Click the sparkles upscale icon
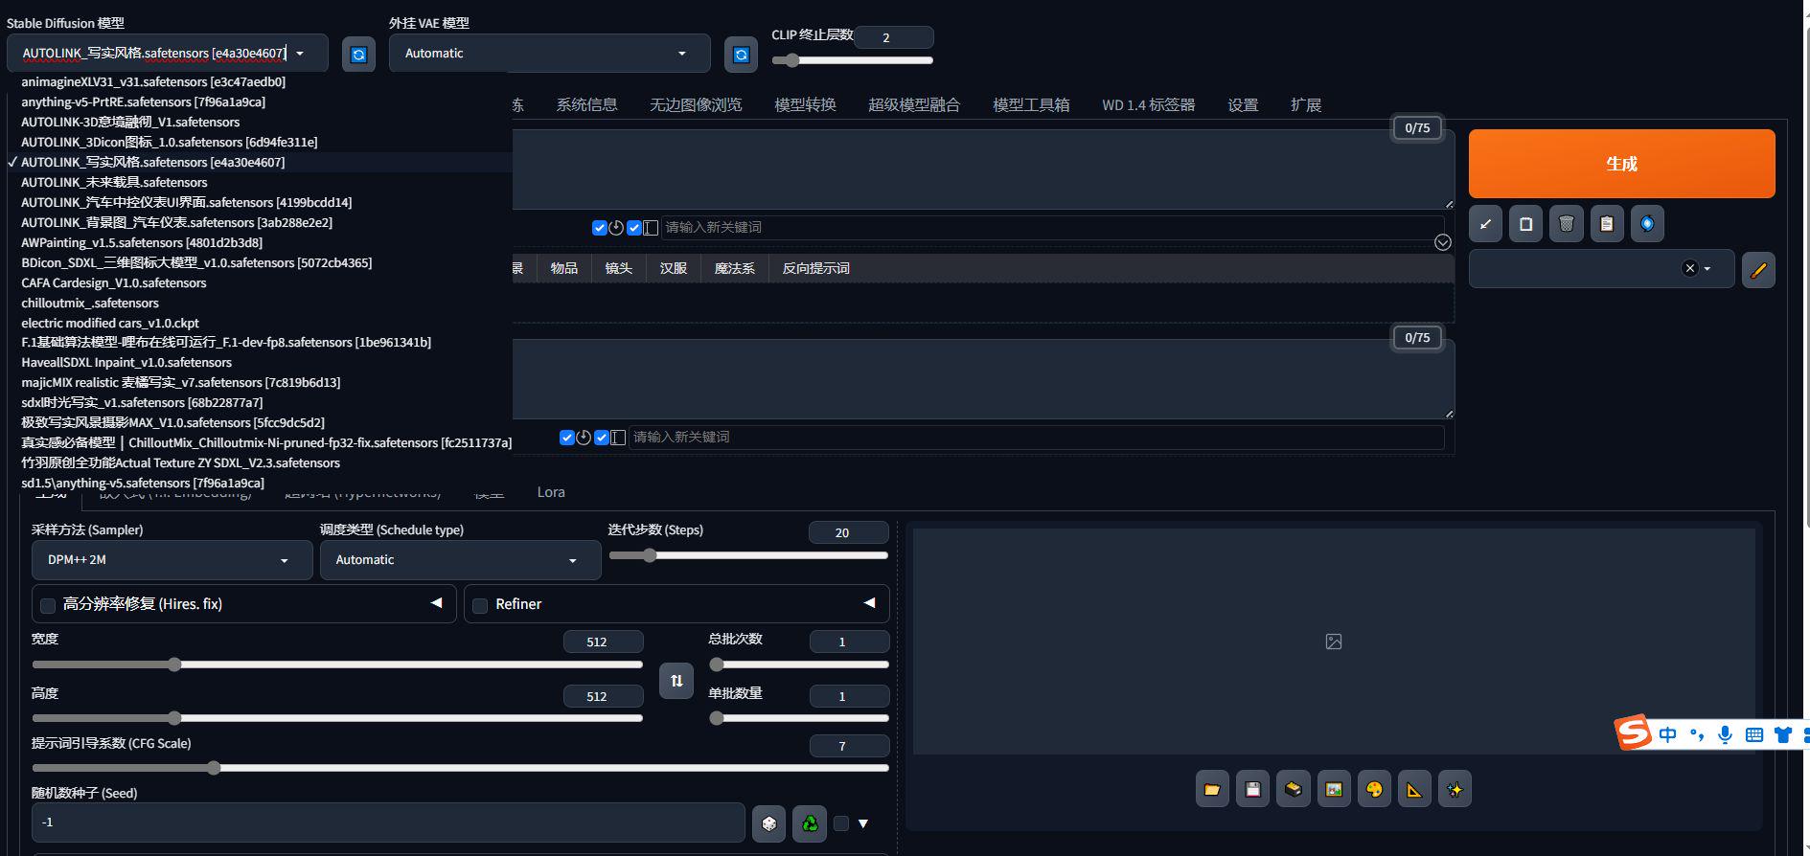This screenshot has width=1810, height=856. [1455, 790]
